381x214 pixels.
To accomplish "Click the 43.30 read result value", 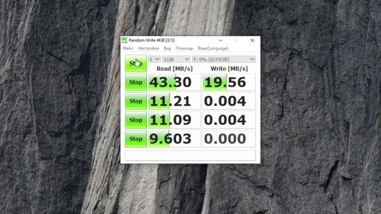I will (x=174, y=82).
